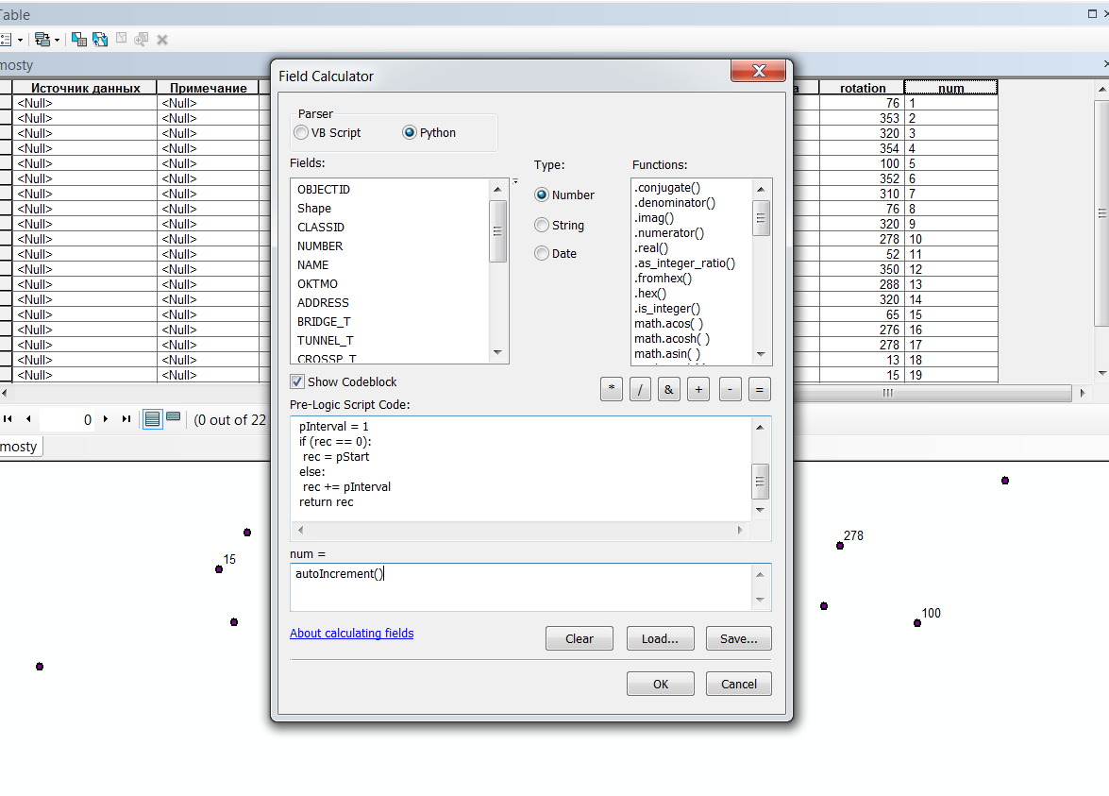Click table horizontal scrollbar thumb
Image resolution: width=1109 pixels, height=796 pixels.
(887, 393)
